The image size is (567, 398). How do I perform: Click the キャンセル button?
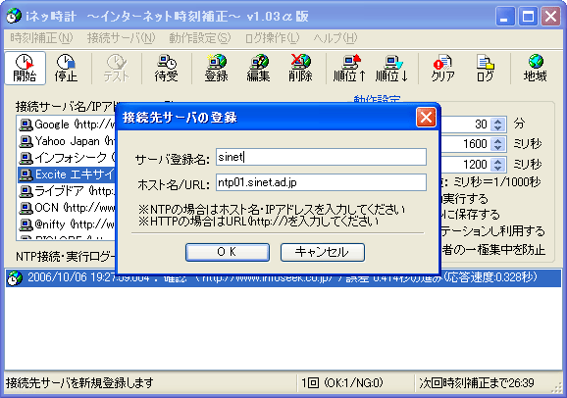[x=322, y=252]
